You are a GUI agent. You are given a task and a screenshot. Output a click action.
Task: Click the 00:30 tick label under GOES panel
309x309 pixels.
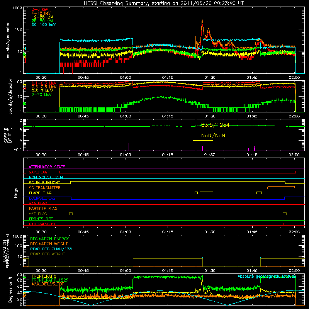click(41, 155)
